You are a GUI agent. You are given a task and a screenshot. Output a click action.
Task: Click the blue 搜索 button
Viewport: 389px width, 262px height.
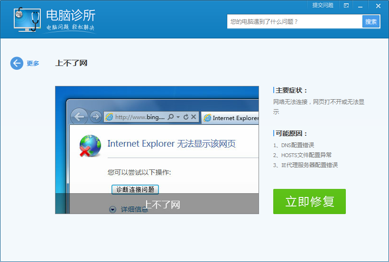(371, 21)
